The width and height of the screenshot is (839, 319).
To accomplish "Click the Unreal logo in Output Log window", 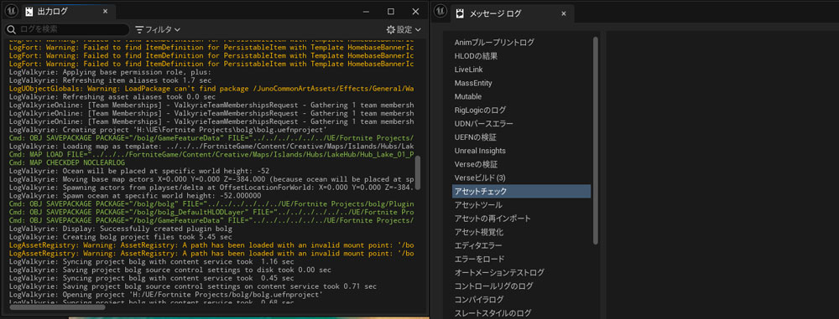I will [x=10, y=11].
